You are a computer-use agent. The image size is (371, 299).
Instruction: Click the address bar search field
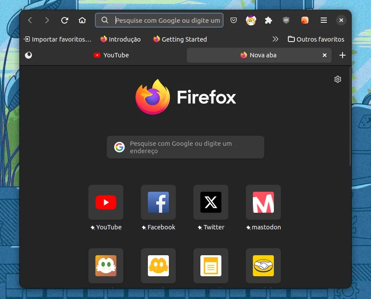click(159, 21)
